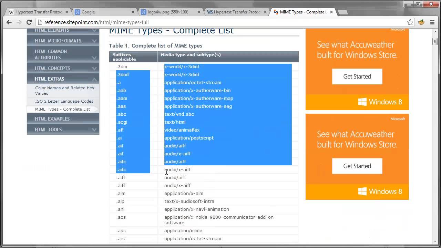Close the MIME Types tab
The width and height of the screenshot is (441, 248).
(x=331, y=12)
